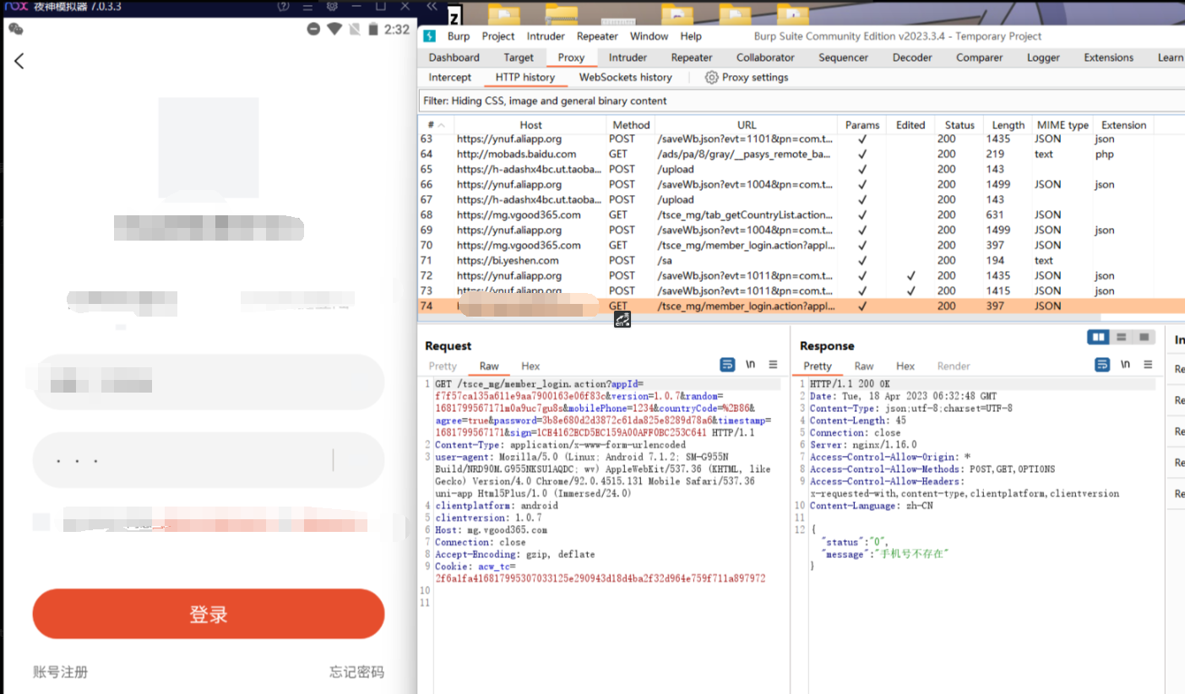The width and height of the screenshot is (1185, 694).
Task: Open the Window menu
Action: tap(650, 36)
